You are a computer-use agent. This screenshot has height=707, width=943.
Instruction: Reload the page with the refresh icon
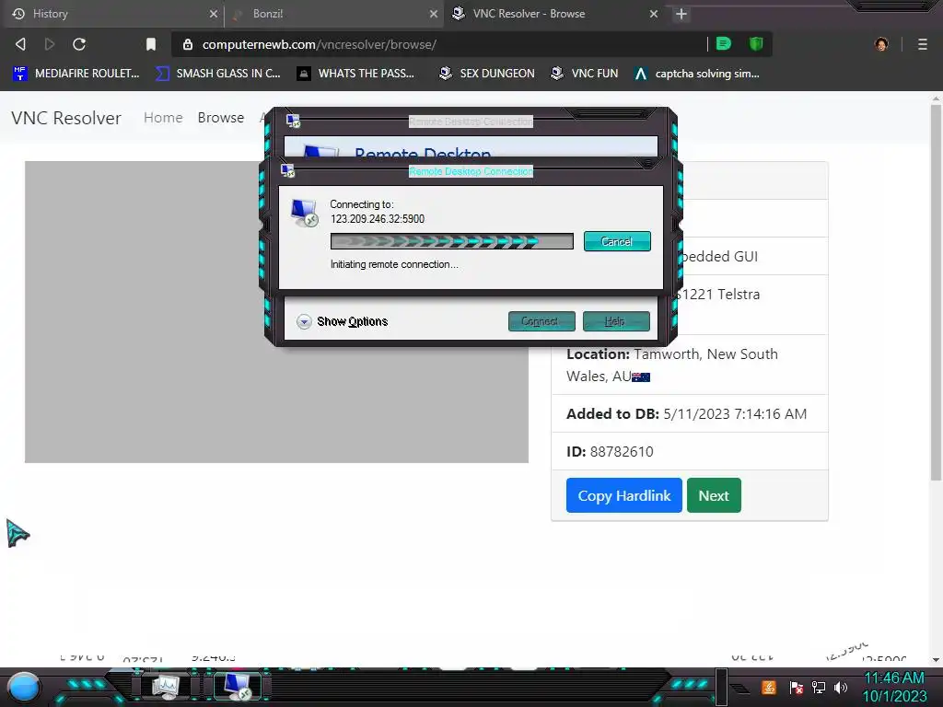[79, 44]
